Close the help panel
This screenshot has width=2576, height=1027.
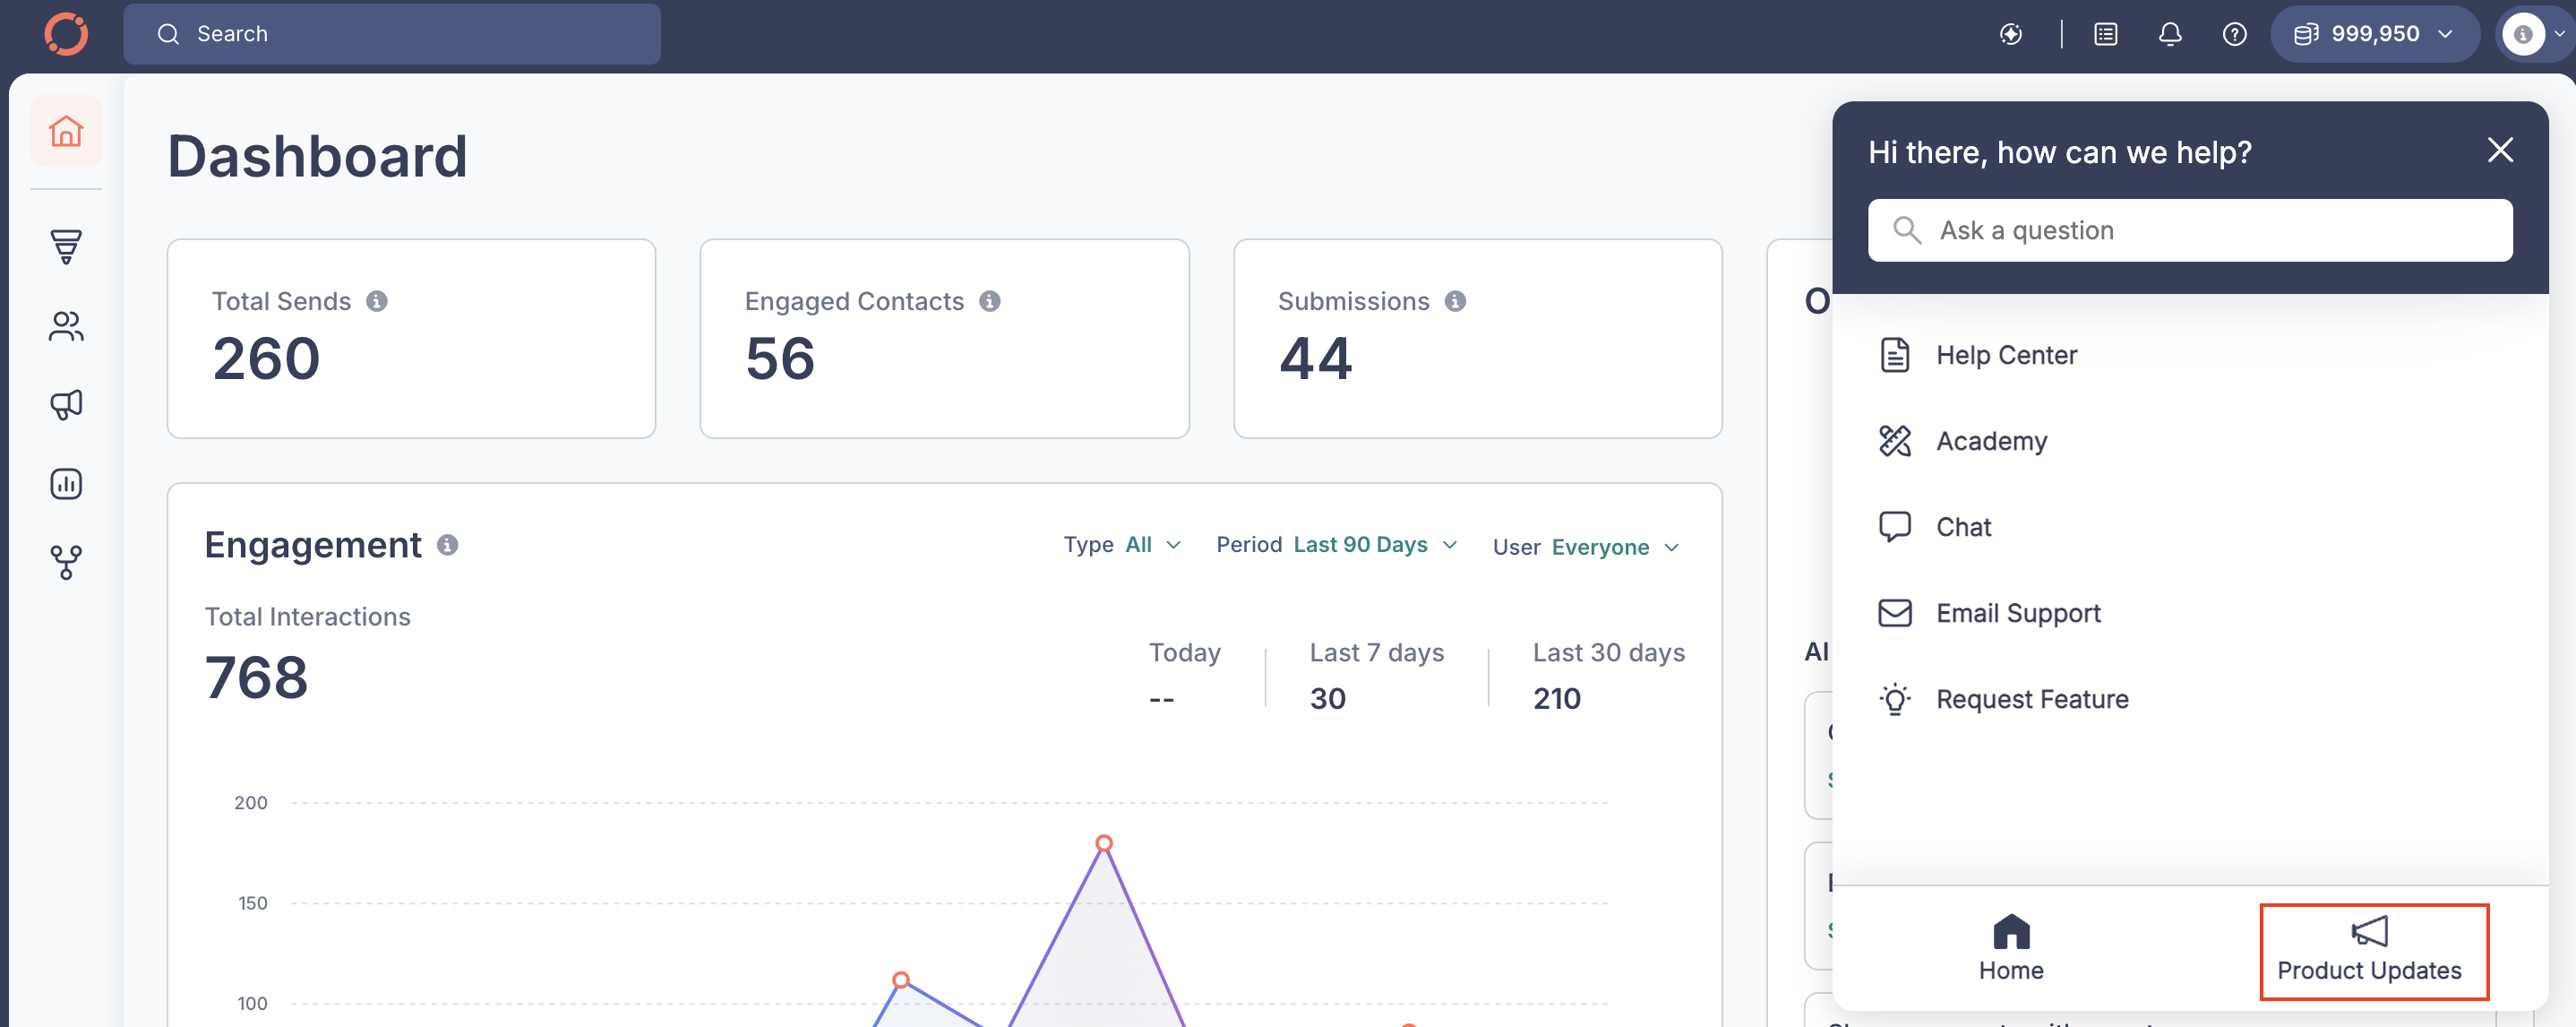2500,151
